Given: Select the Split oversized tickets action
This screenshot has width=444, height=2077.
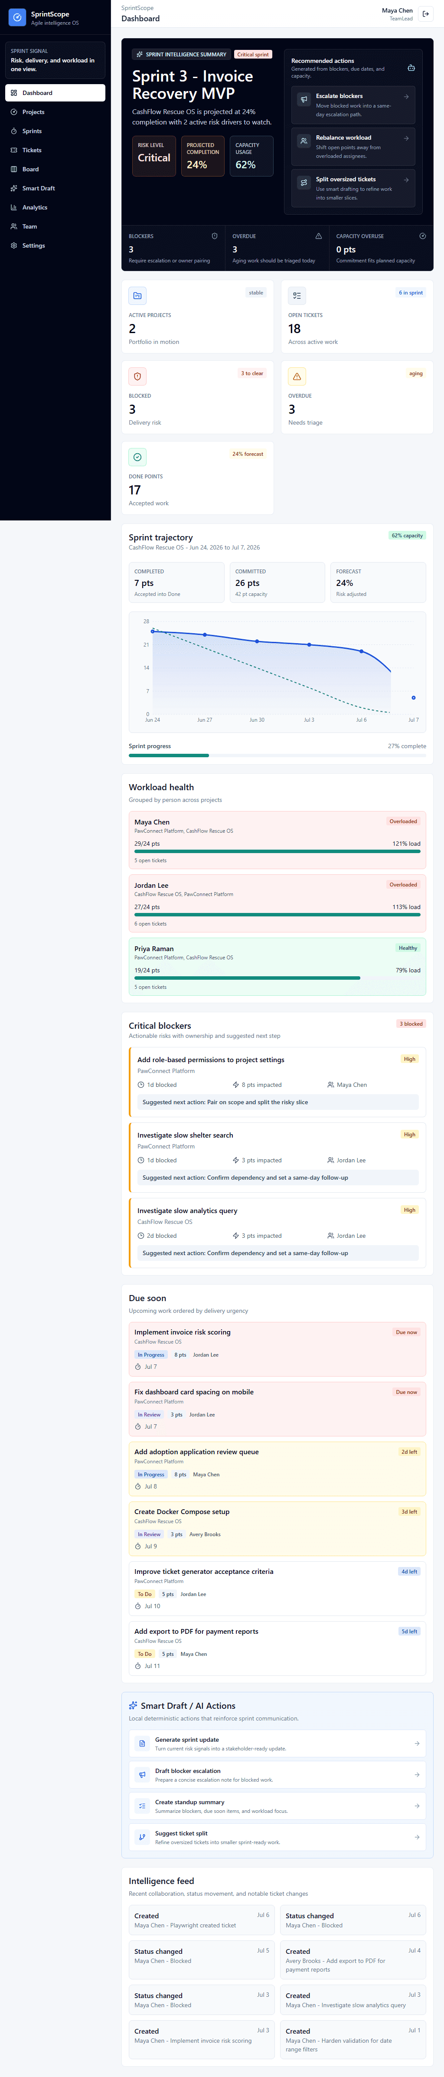Looking at the screenshot, I should [353, 189].
